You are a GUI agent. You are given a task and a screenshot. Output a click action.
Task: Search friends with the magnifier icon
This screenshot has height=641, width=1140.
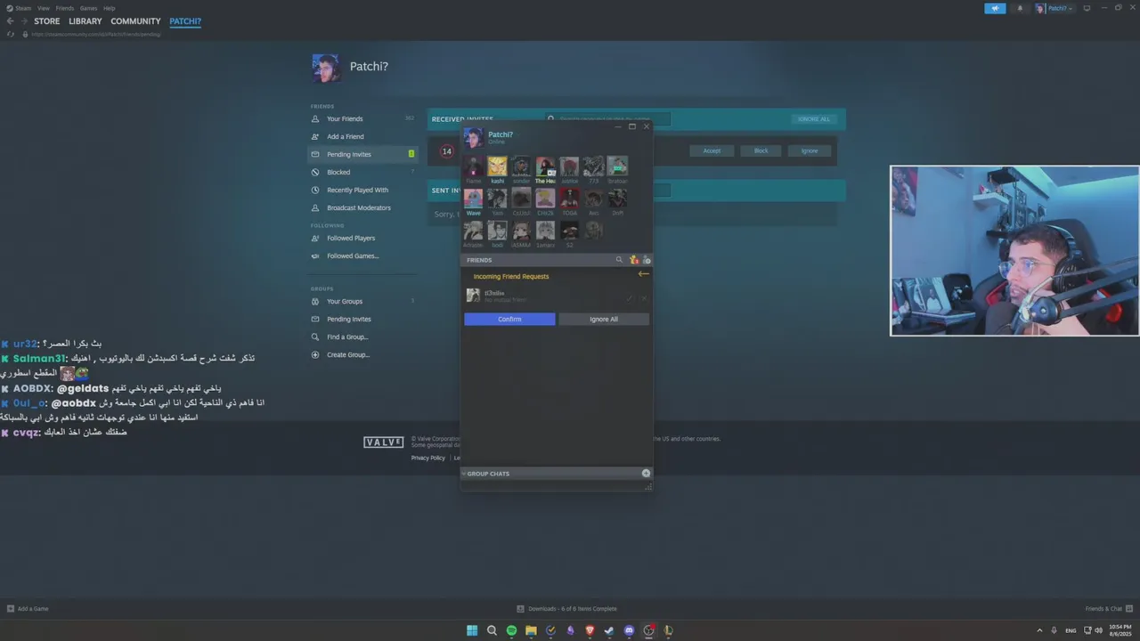click(620, 260)
